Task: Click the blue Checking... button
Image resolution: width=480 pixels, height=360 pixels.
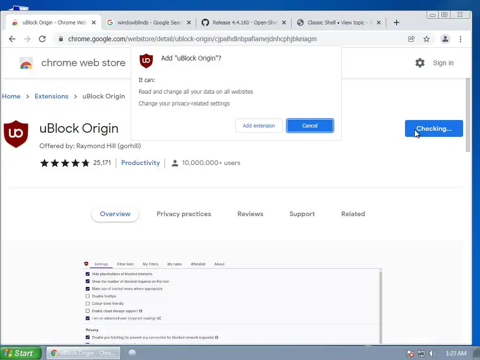Action: coord(434,128)
